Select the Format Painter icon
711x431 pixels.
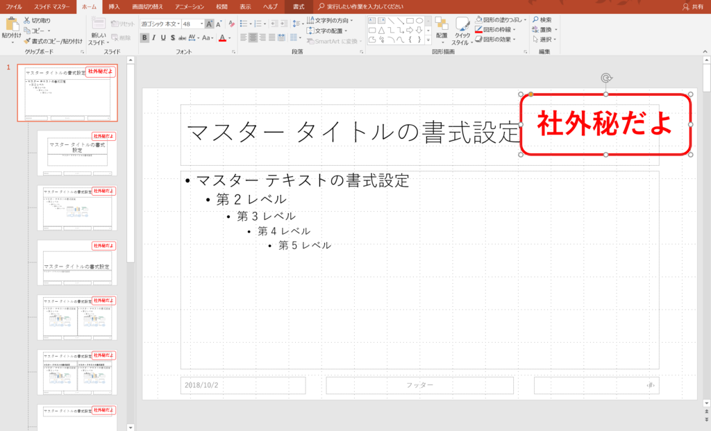pos(27,40)
